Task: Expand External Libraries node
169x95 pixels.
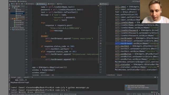Action: click(11, 28)
